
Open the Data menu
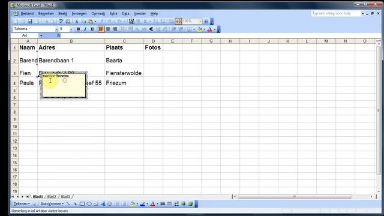pos(125,14)
